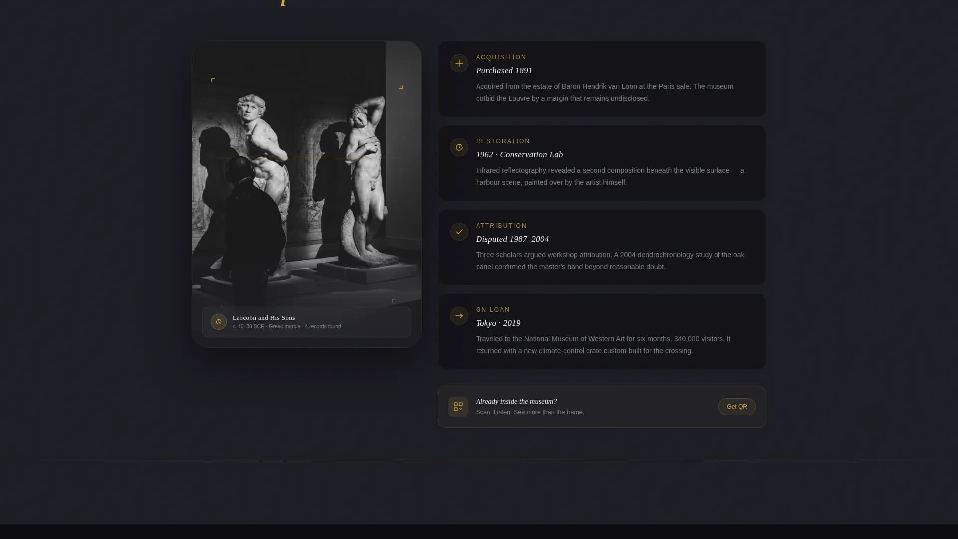
Task: Click the clock badge beside Laocoön and His Sons
Action: tap(219, 322)
